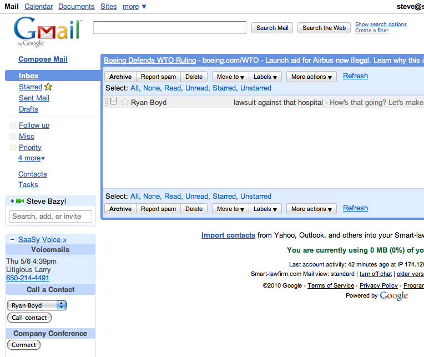
Task: Star the Ryan Boyd email
Action: coord(124,102)
